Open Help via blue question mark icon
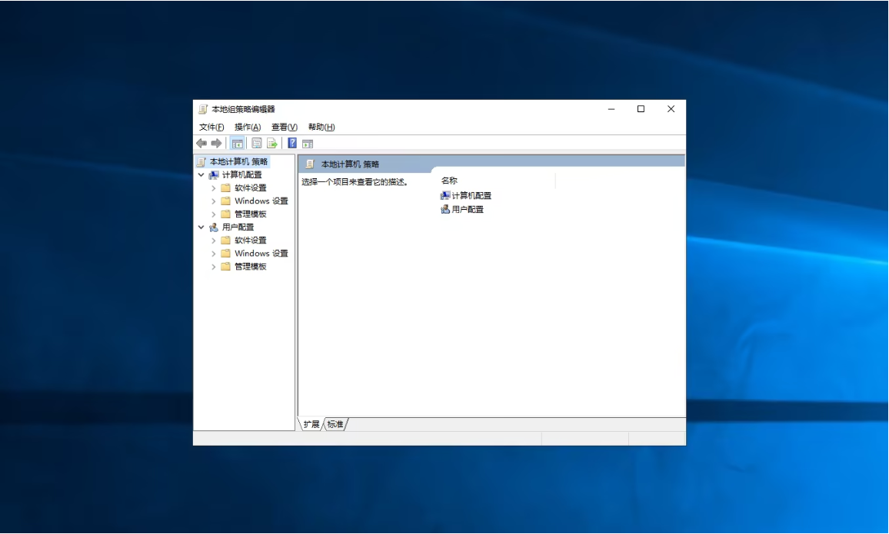This screenshot has height=534, width=889. tap(292, 143)
